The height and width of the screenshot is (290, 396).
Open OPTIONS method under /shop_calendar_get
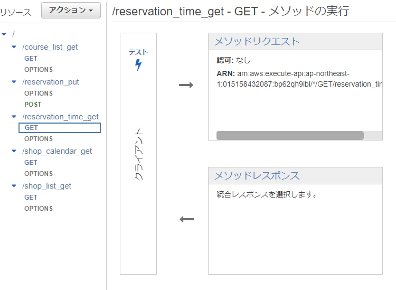click(39, 174)
